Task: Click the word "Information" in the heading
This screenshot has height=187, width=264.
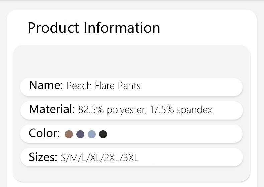Action: (x=122, y=28)
